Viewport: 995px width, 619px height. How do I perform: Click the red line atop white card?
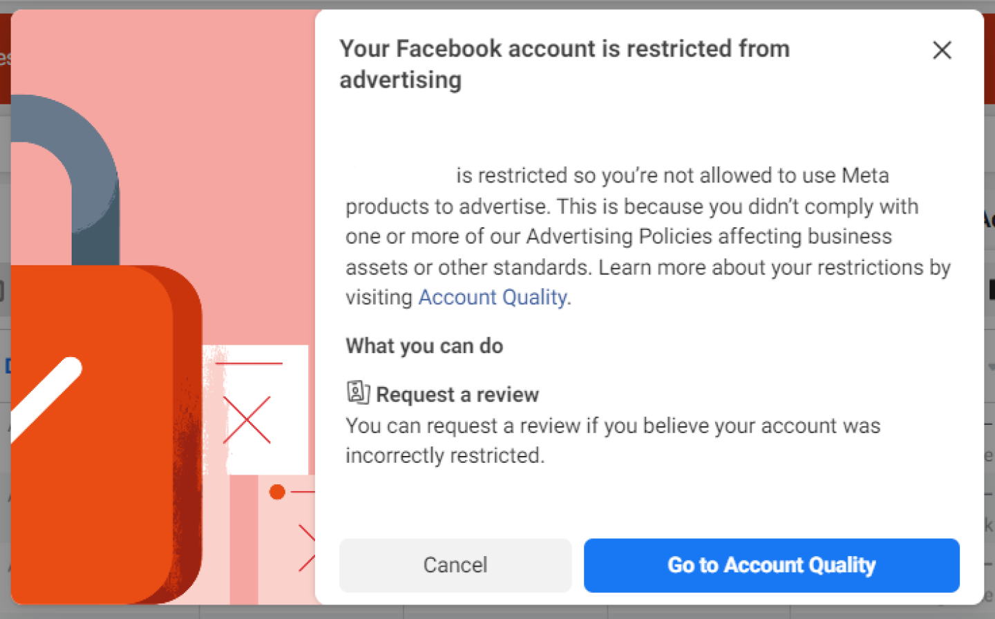click(x=249, y=363)
